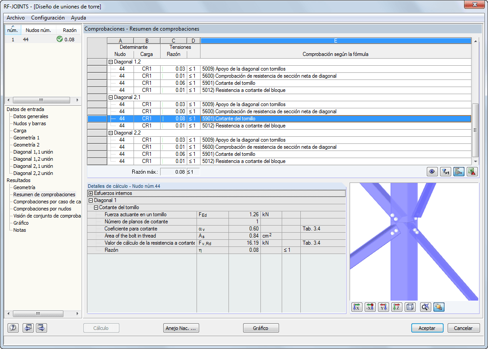Open the help icon button
The height and width of the screenshot is (349, 488).
pos(13,328)
